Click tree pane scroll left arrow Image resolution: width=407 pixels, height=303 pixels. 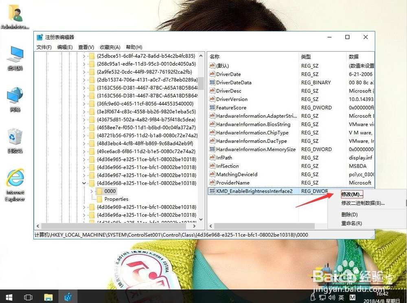(38, 226)
